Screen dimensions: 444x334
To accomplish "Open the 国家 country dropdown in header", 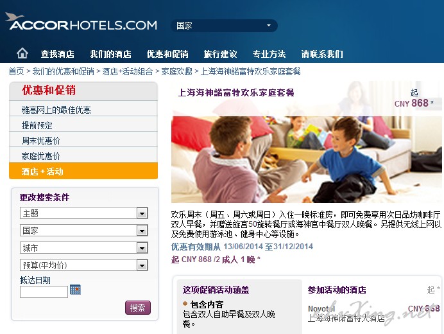I will pos(224,26).
